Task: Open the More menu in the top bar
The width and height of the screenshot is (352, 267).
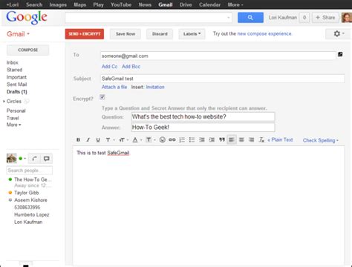Action: (x=235, y=4)
